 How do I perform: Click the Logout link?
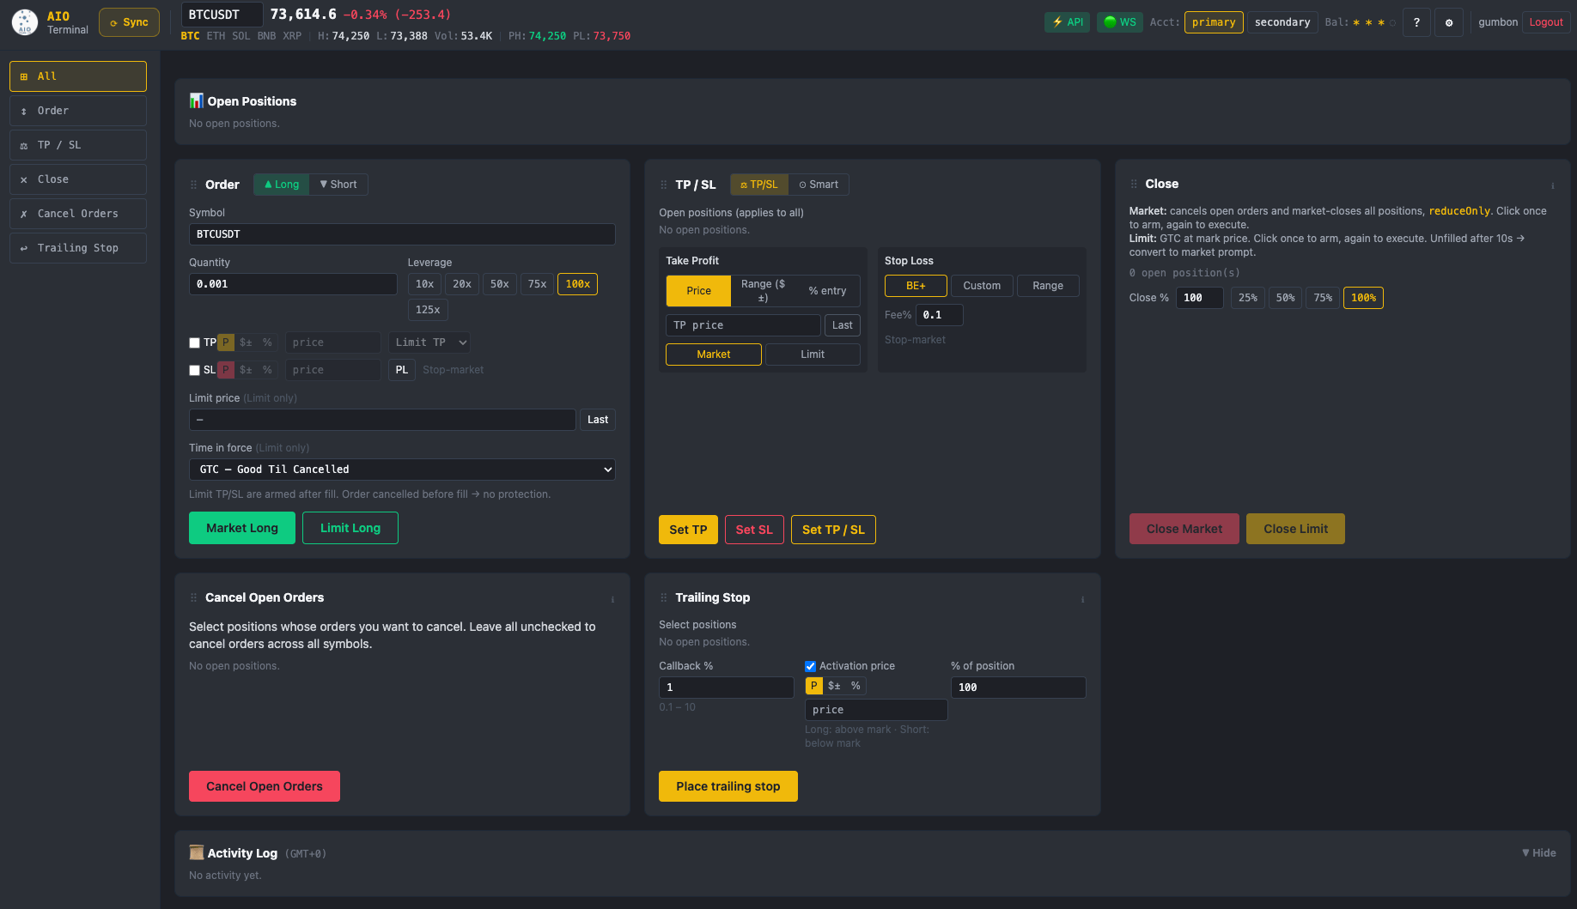(x=1546, y=22)
